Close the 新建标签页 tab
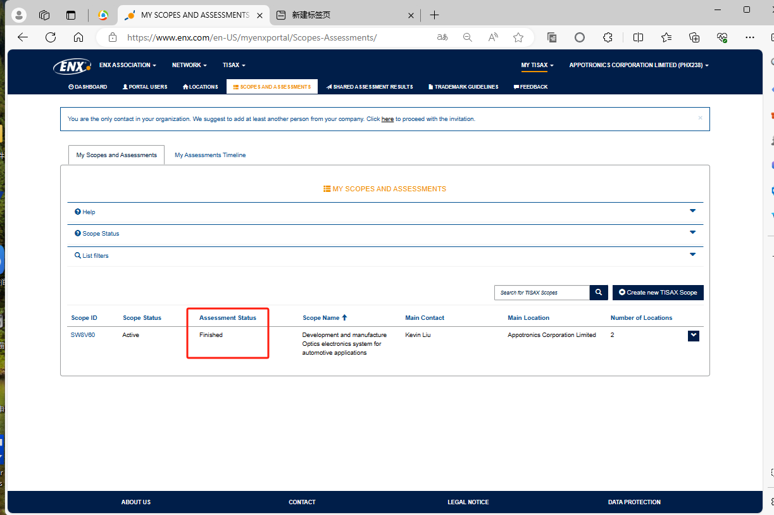 411,15
